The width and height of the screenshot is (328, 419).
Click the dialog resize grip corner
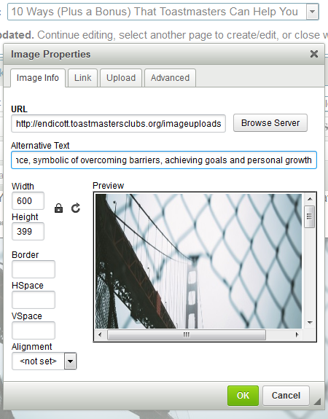click(x=317, y=402)
